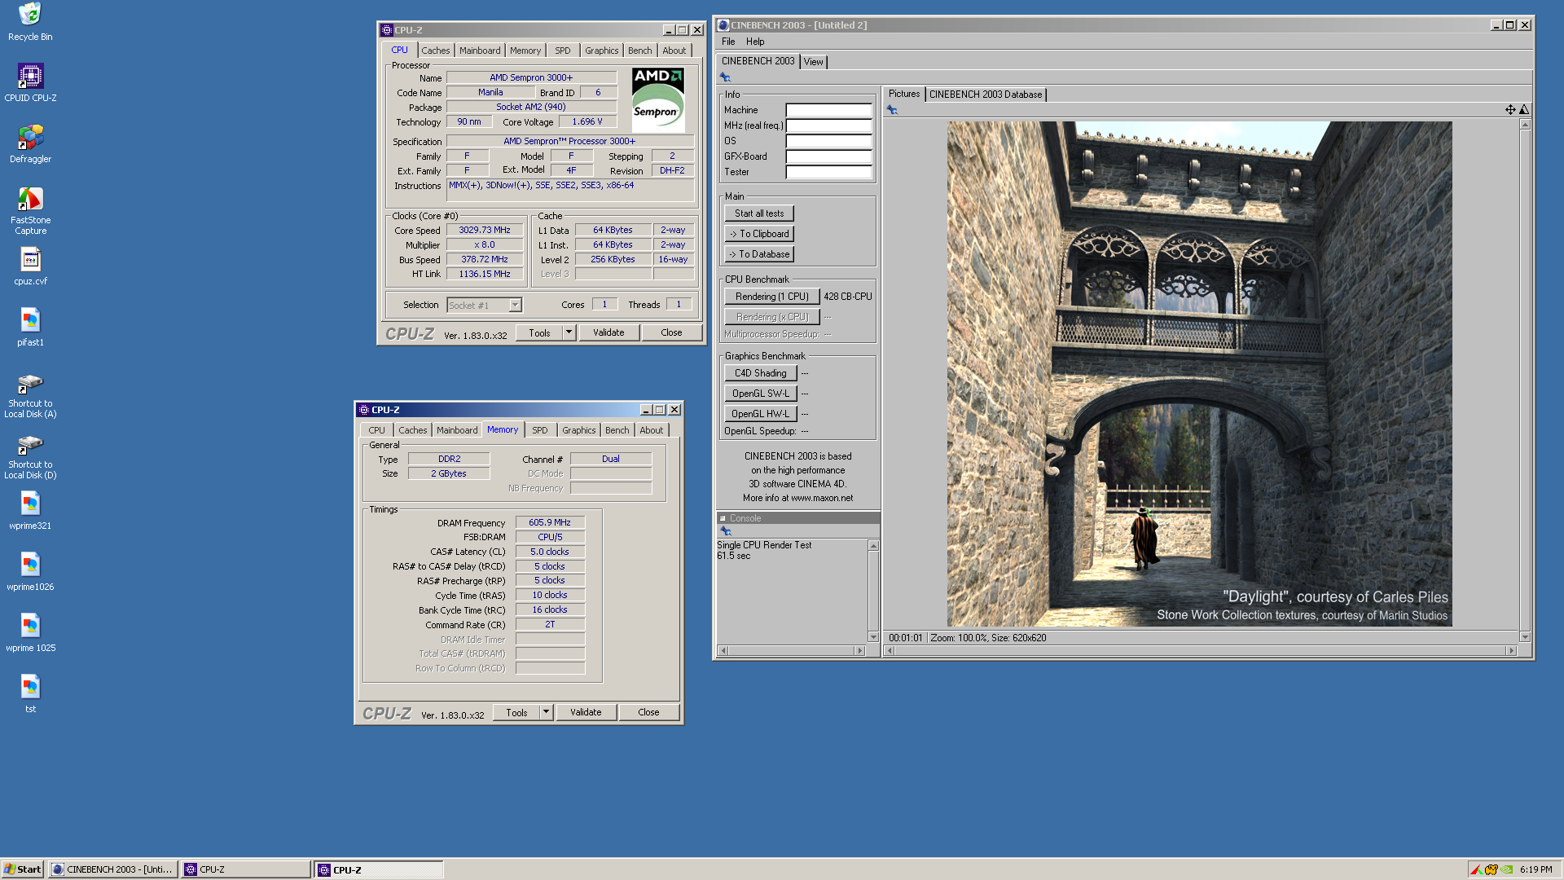Viewport: 1564px width, 880px height.
Task: Switch to Caches tab in the upper CPU-Z window
Action: 435,51
